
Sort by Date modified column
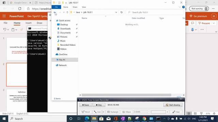(x=138, y=18)
